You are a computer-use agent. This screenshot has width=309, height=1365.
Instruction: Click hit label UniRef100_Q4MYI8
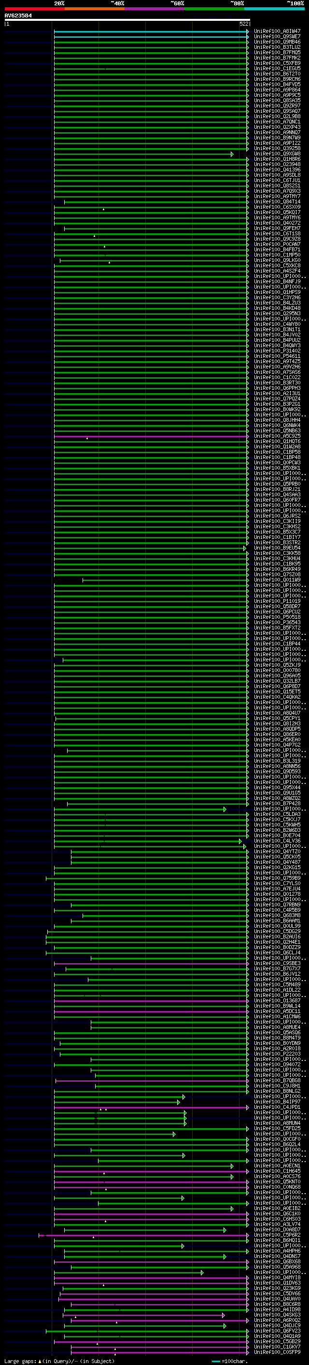(277, 1277)
